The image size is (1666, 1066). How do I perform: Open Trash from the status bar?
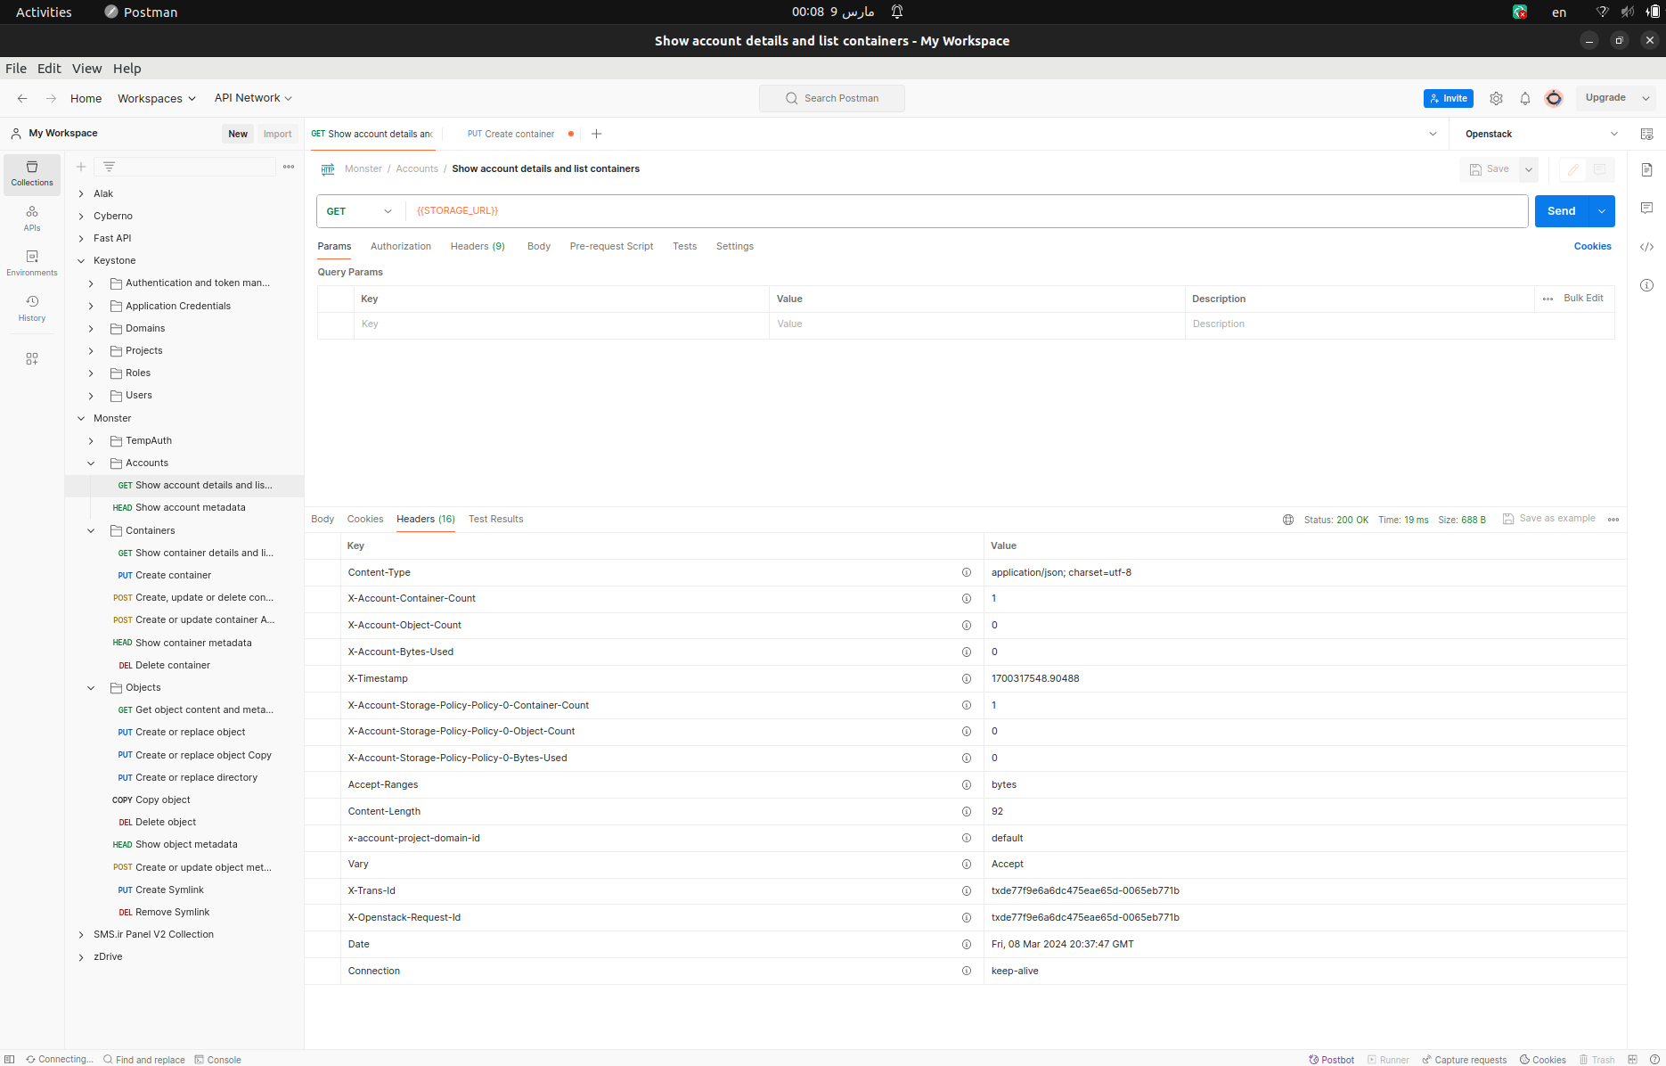[x=1597, y=1060]
